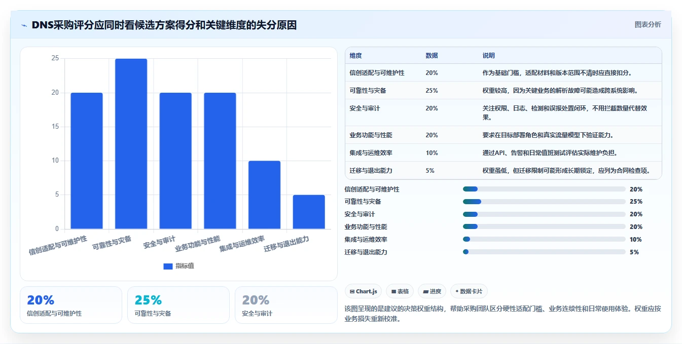The width and height of the screenshot is (682, 344).
Task: Click the 维度 column header
Action: point(356,56)
